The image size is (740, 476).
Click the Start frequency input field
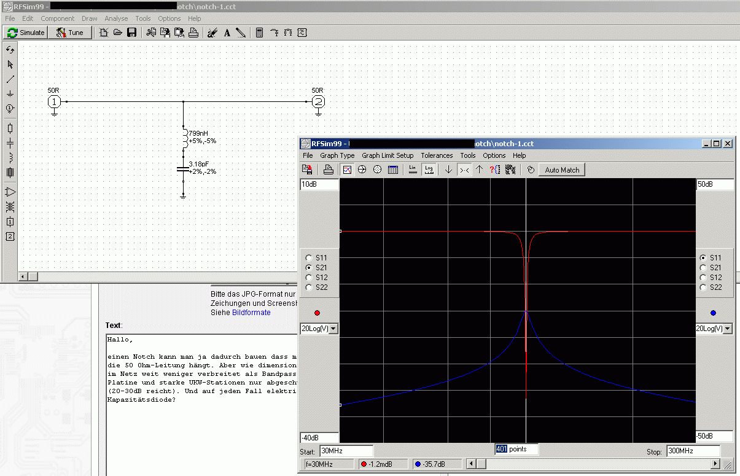pyautogui.click(x=346, y=451)
